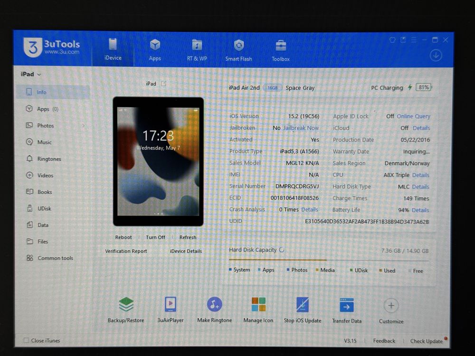Click the 16GB capacity badge

point(272,88)
